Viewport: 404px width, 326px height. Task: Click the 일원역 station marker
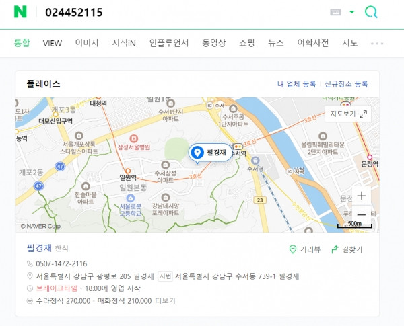point(128,171)
